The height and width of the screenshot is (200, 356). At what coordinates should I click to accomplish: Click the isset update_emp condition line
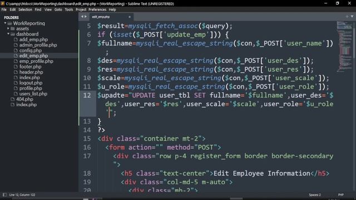pyautogui.click(x=163, y=34)
